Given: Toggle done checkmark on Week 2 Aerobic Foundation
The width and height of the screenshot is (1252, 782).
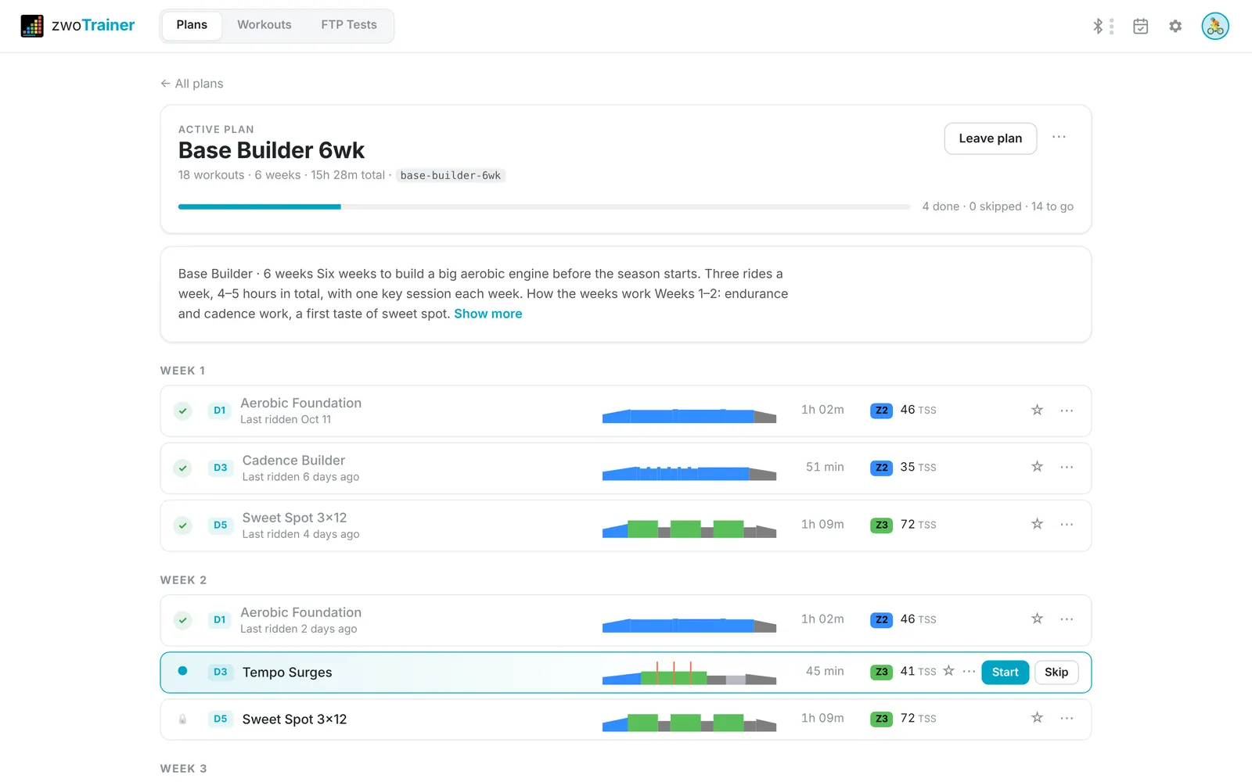Looking at the screenshot, I should (182, 620).
